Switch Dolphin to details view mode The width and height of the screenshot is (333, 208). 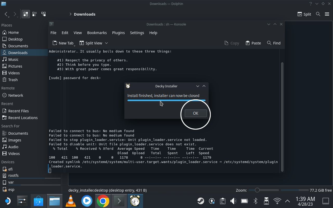43,14
